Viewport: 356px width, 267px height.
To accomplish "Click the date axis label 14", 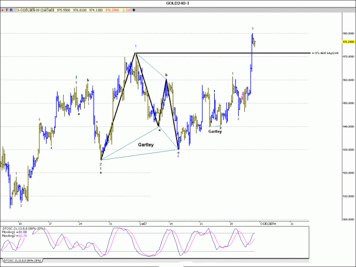I will click(171, 224).
